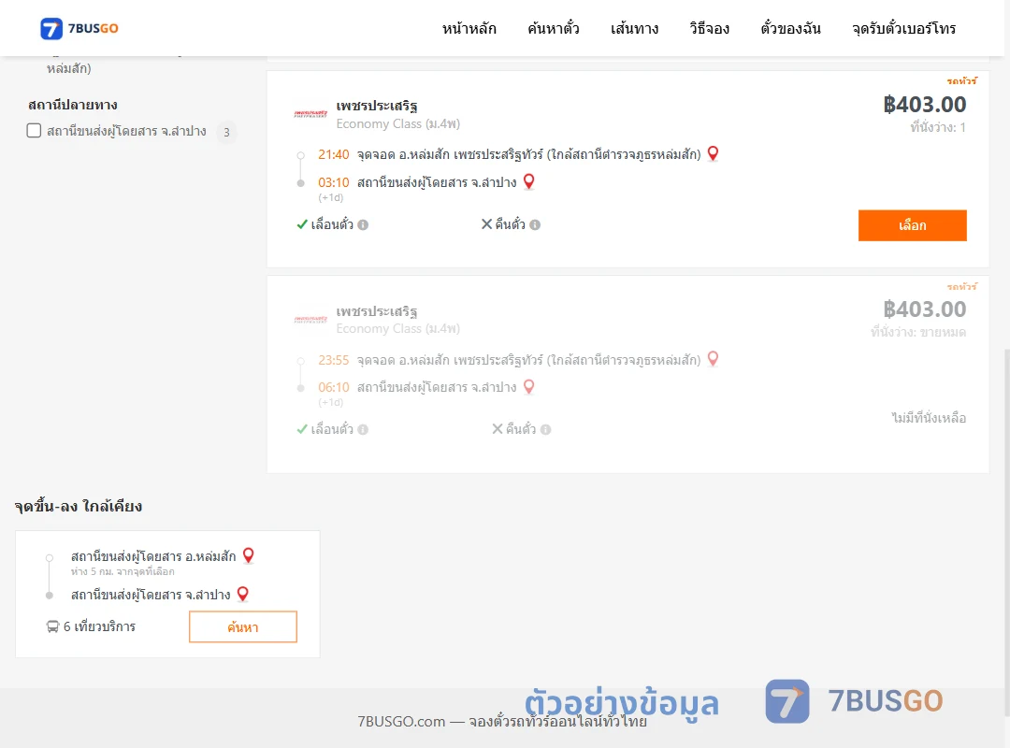Open จุดรับตั๋วเบอร์โทร menu link
Viewport: 1010px width, 748px height.
903,28
